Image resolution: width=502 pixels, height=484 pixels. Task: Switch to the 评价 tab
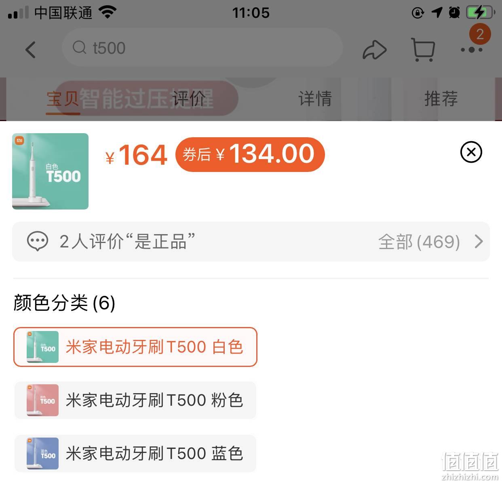pos(189,98)
